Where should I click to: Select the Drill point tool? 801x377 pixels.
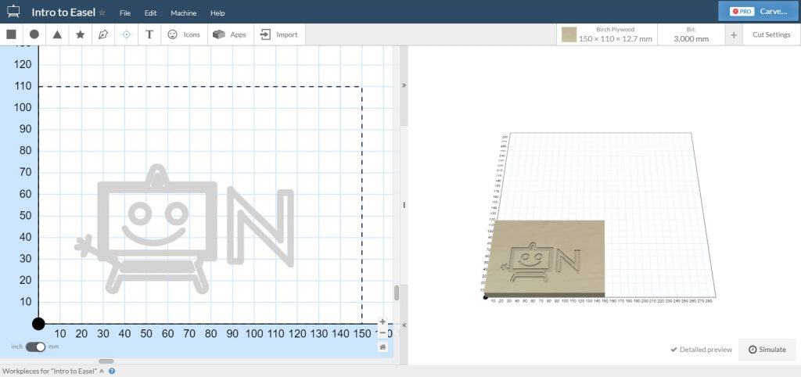click(126, 34)
